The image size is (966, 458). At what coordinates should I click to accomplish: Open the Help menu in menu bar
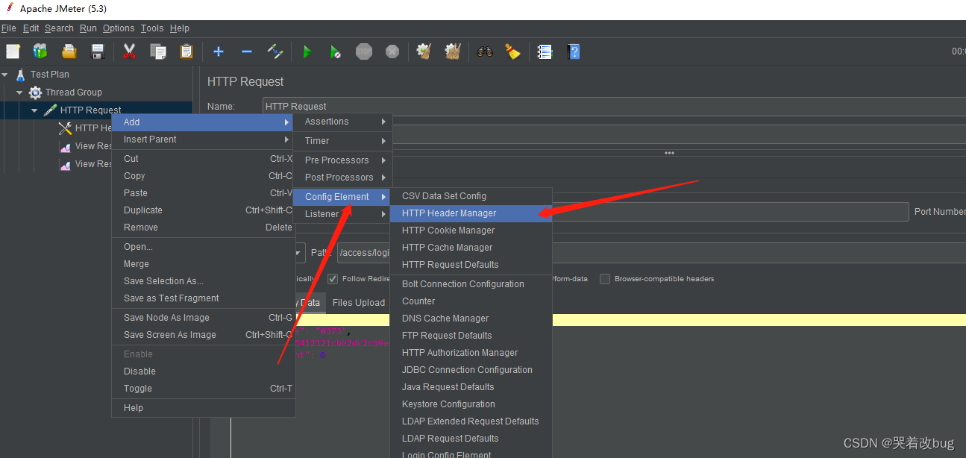coord(180,28)
